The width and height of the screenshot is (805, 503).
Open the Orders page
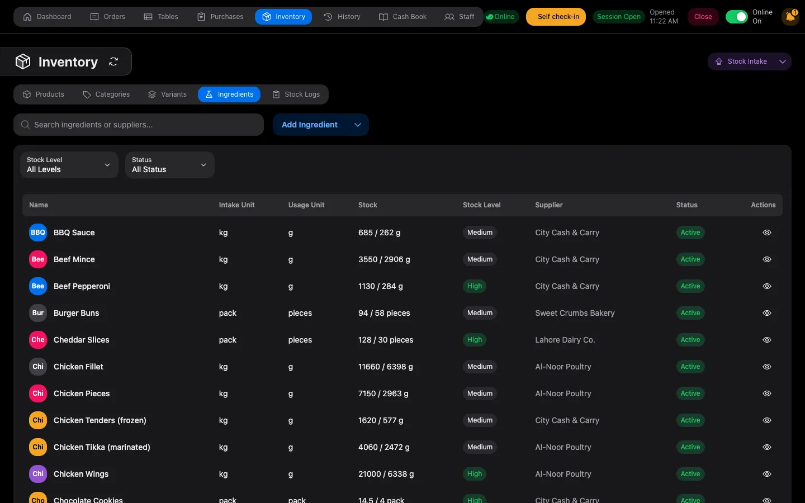pyautogui.click(x=108, y=17)
